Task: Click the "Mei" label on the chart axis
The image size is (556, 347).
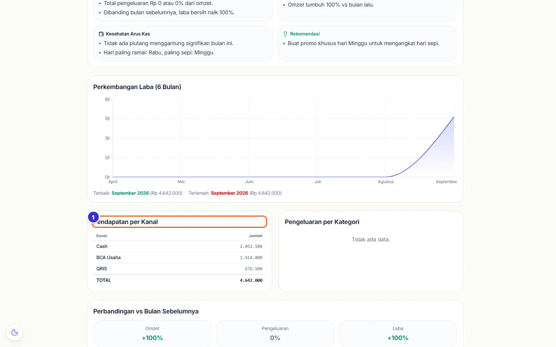Action: pyautogui.click(x=181, y=182)
